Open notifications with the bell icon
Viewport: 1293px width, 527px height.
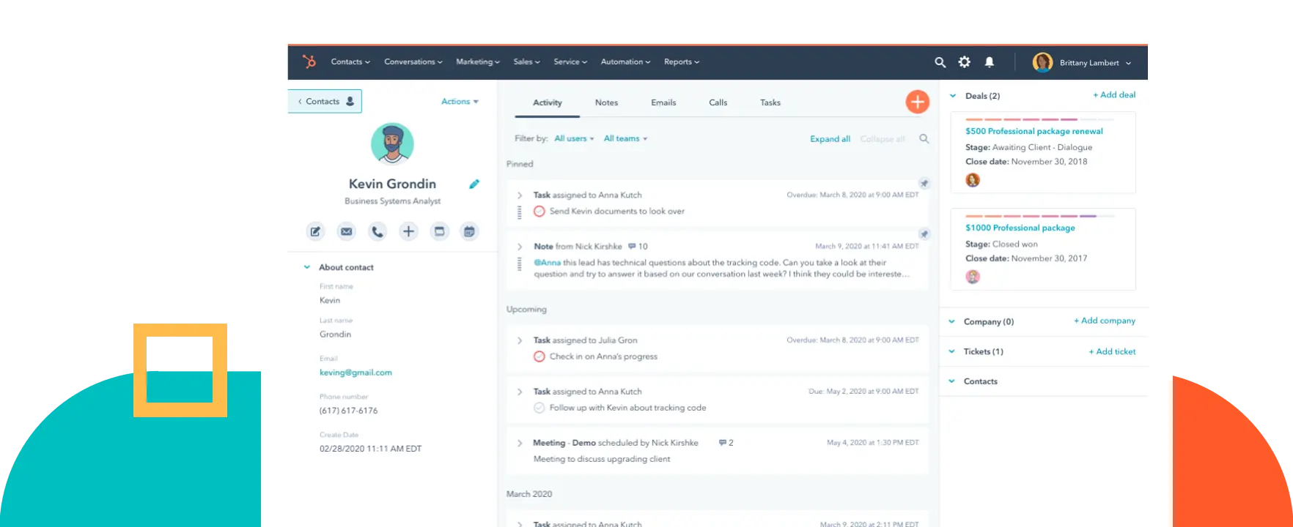tap(989, 62)
